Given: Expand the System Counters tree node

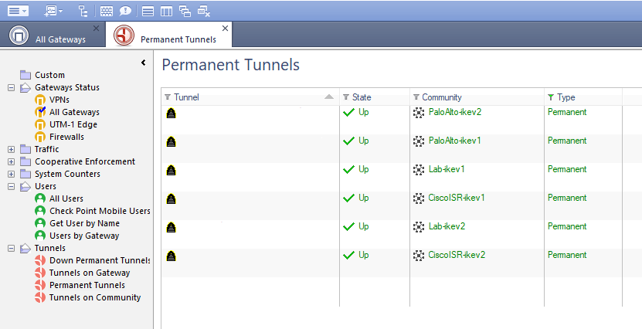Looking at the screenshot, I should pos(11,175).
